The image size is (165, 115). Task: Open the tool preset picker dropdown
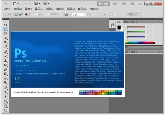[x=11, y=14]
